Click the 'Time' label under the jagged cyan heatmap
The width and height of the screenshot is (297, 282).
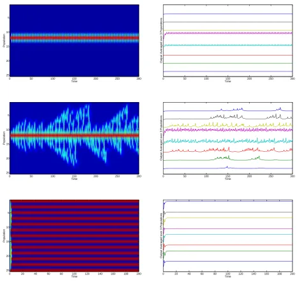[74, 179]
